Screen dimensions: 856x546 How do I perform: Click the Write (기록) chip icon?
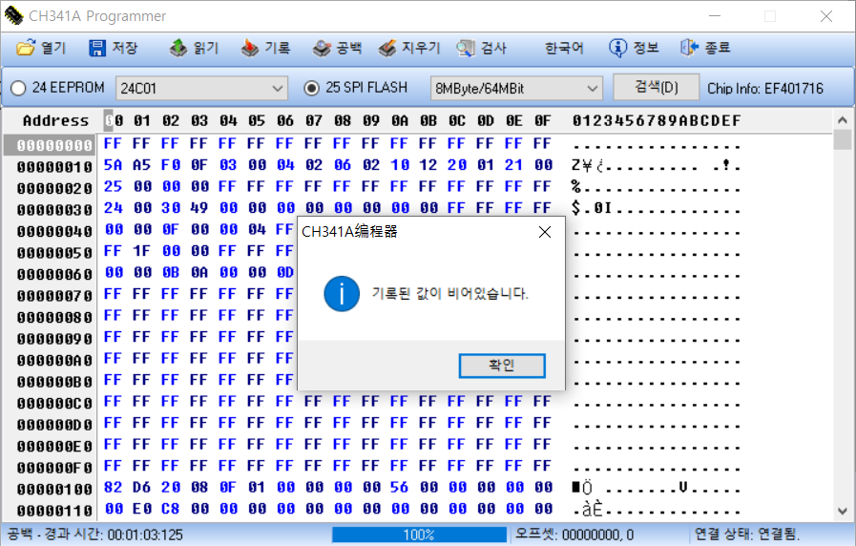point(249,48)
